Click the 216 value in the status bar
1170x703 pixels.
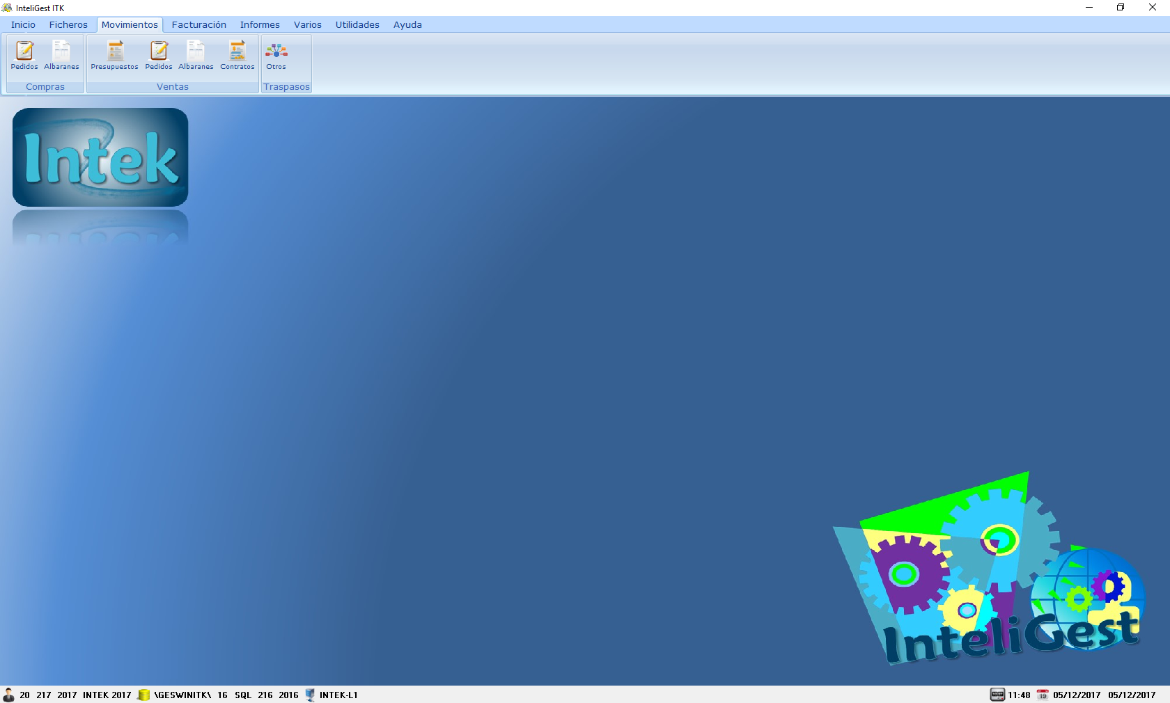coord(265,695)
